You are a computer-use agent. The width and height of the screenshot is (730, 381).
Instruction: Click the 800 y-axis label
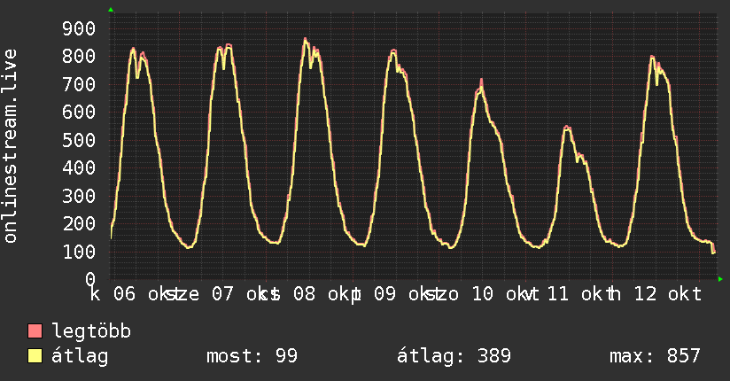tap(79, 57)
